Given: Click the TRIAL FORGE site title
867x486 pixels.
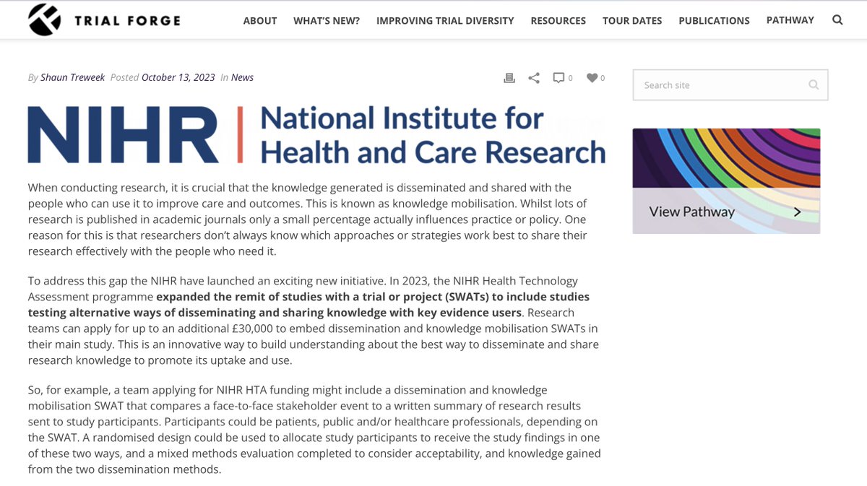Looking at the screenshot, I should coord(127,20).
